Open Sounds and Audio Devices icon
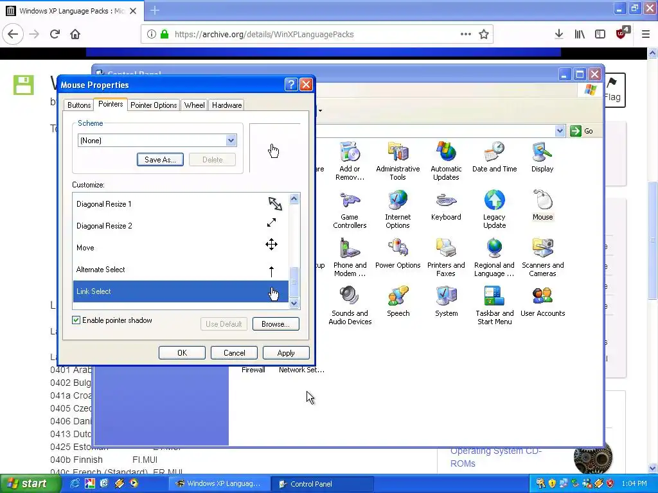Viewport: 658px width, 493px height. click(x=350, y=306)
